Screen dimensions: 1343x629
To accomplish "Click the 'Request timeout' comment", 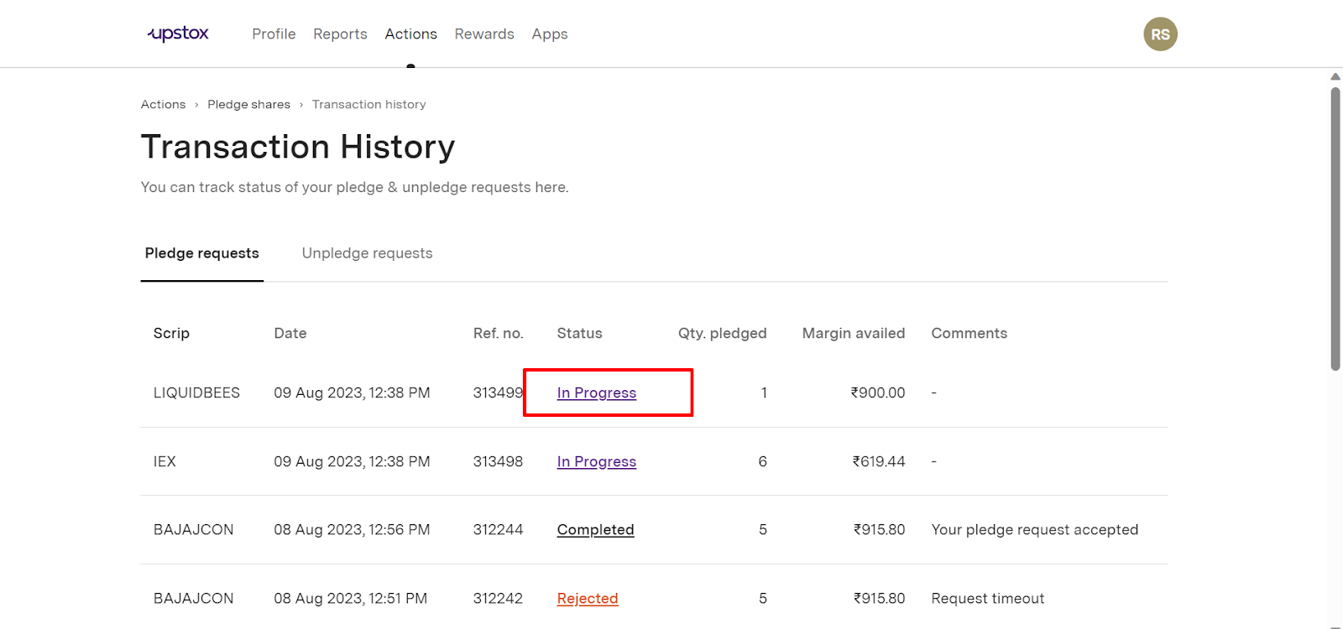I will (988, 598).
